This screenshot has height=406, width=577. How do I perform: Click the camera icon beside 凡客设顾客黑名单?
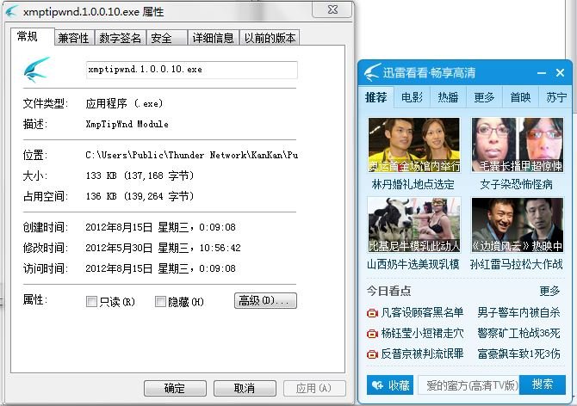pos(372,313)
